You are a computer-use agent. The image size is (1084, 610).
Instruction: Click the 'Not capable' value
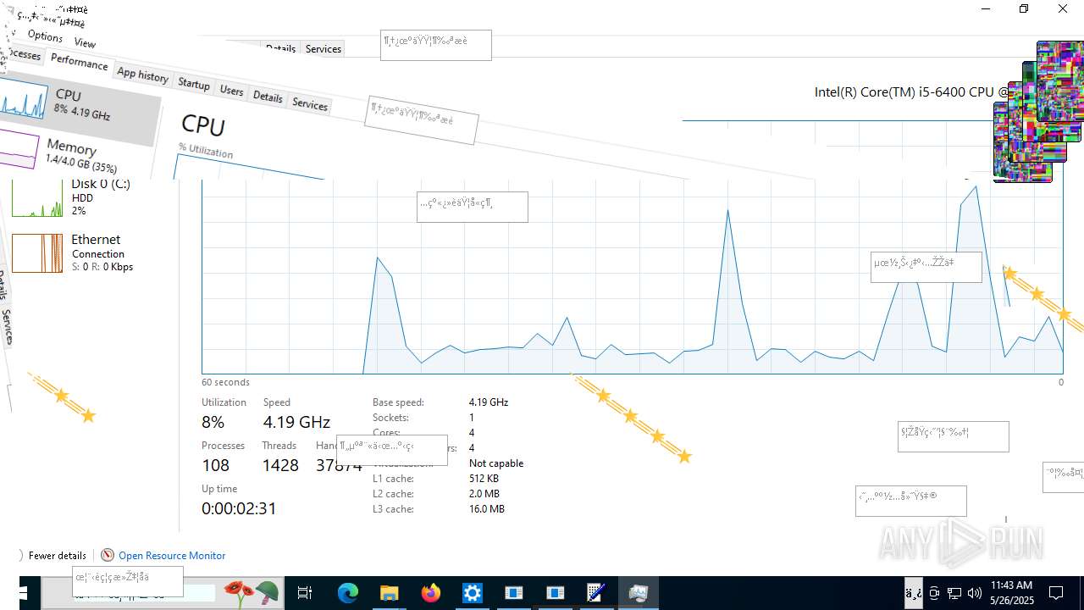496,463
